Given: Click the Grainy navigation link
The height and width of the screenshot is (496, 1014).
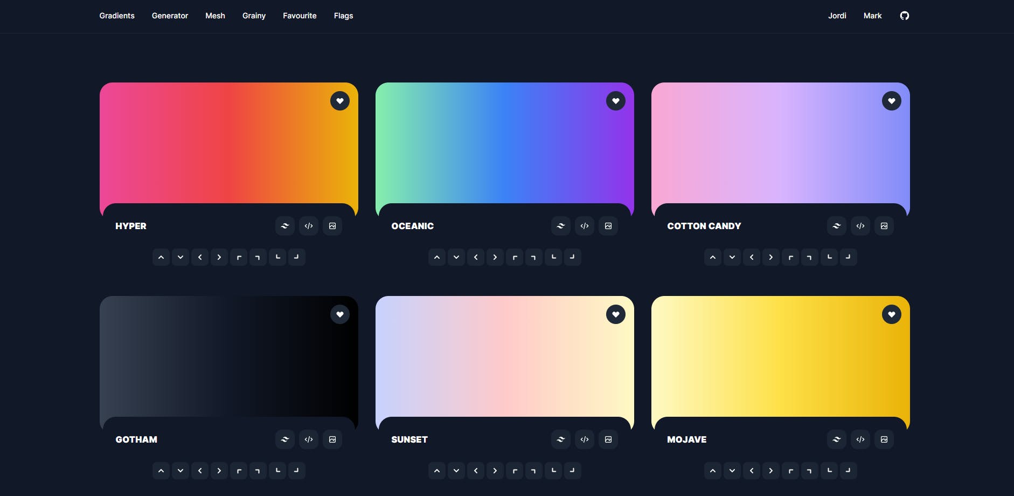Looking at the screenshot, I should 254,16.
